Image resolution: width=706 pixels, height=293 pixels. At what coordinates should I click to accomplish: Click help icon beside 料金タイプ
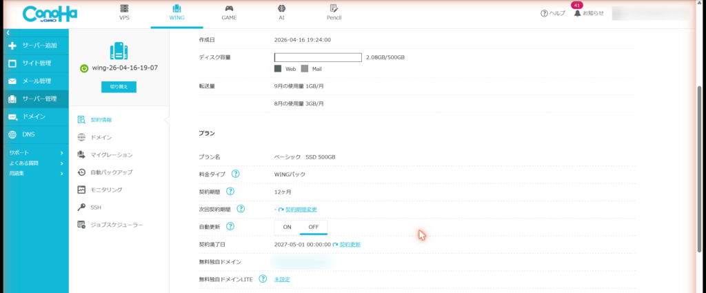pos(236,174)
